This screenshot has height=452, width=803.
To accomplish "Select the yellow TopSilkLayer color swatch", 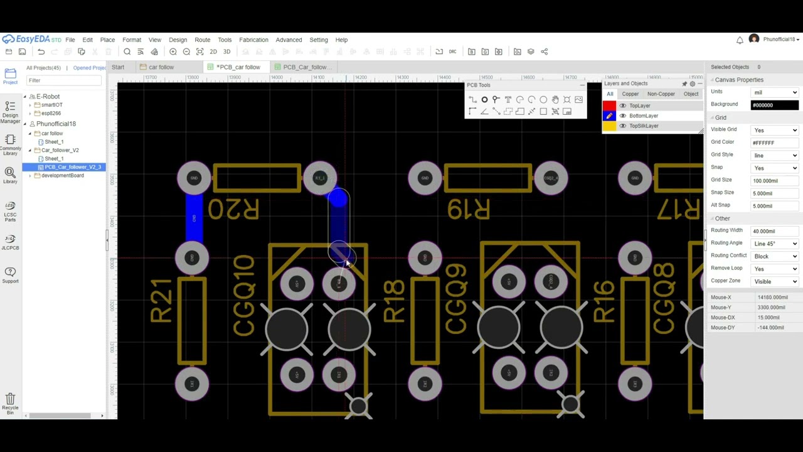I will click(609, 126).
